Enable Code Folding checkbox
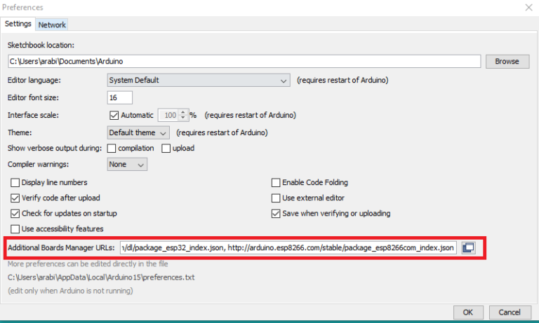 pyautogui.click(x=276, y=182)
